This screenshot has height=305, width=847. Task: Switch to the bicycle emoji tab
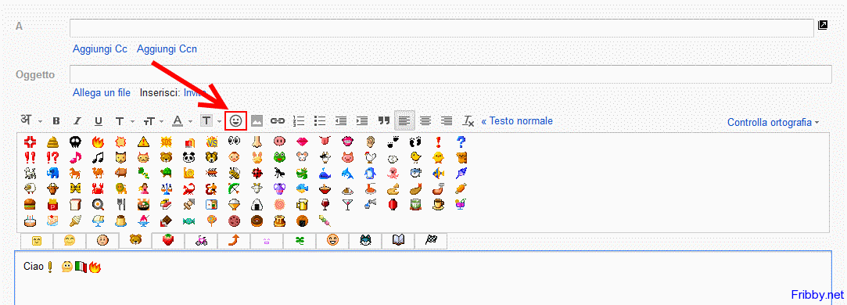(202, 241)
